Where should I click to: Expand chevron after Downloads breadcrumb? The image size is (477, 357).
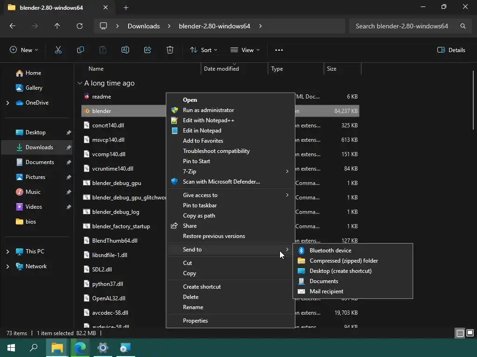coord(169,26)
